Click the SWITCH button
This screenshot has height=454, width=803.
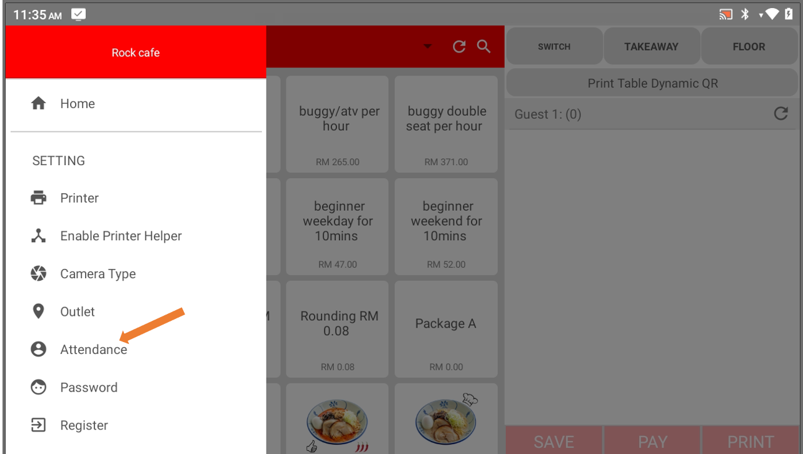(x=554, y=46)
